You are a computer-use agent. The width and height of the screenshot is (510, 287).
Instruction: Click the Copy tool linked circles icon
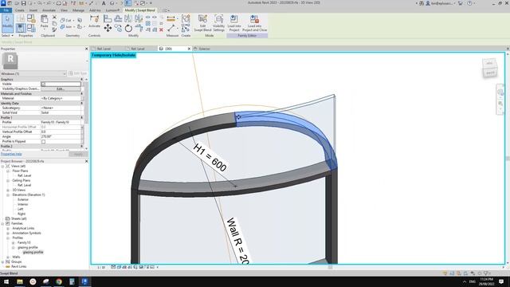118,29
